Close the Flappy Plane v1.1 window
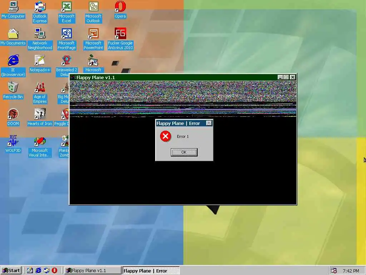The width and height of the screenshot is (366, 275). 292,77
